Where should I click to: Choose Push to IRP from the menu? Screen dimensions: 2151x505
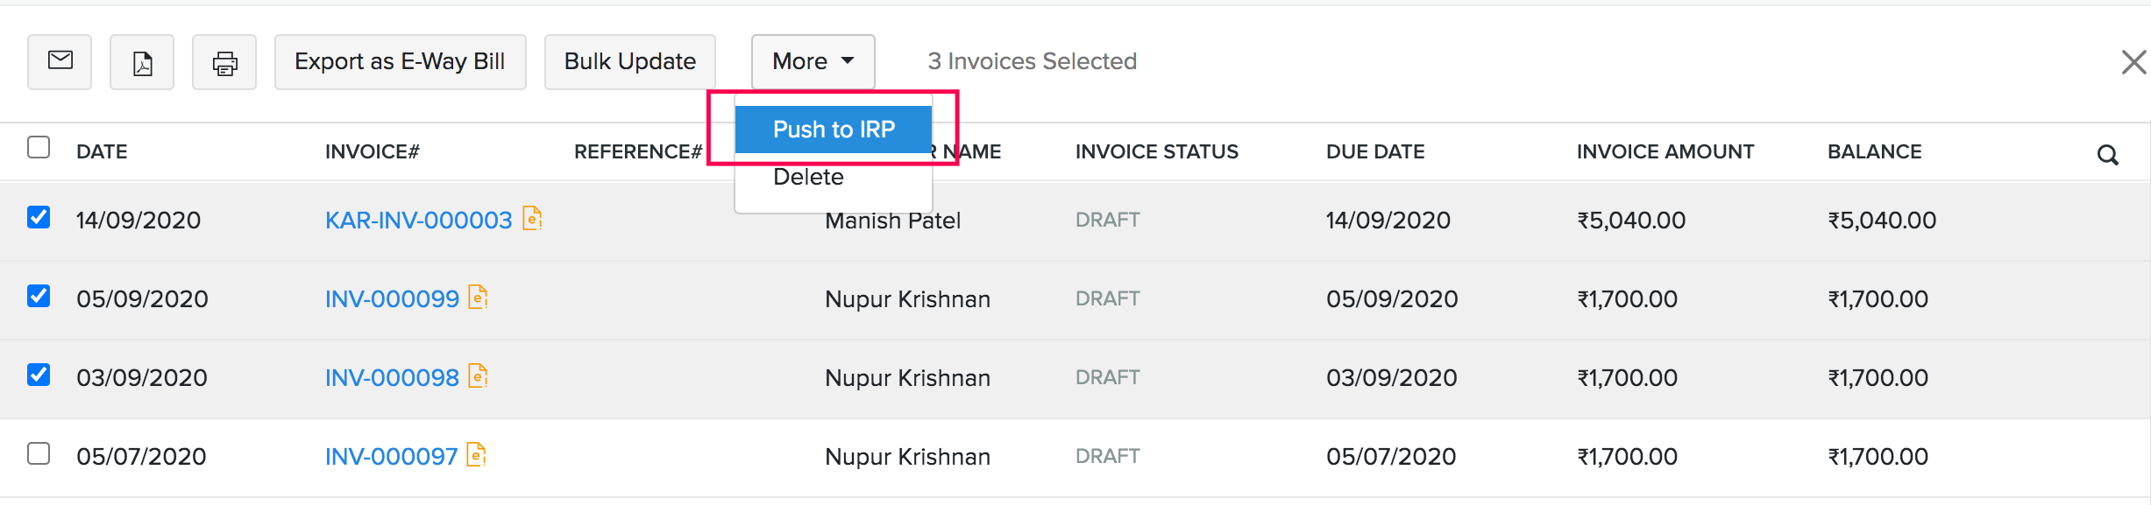point(834,129)
